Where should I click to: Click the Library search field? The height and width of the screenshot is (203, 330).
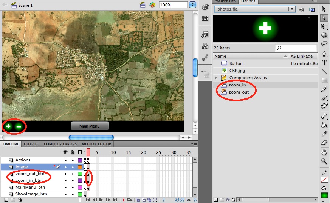click(x=296, y=48)
